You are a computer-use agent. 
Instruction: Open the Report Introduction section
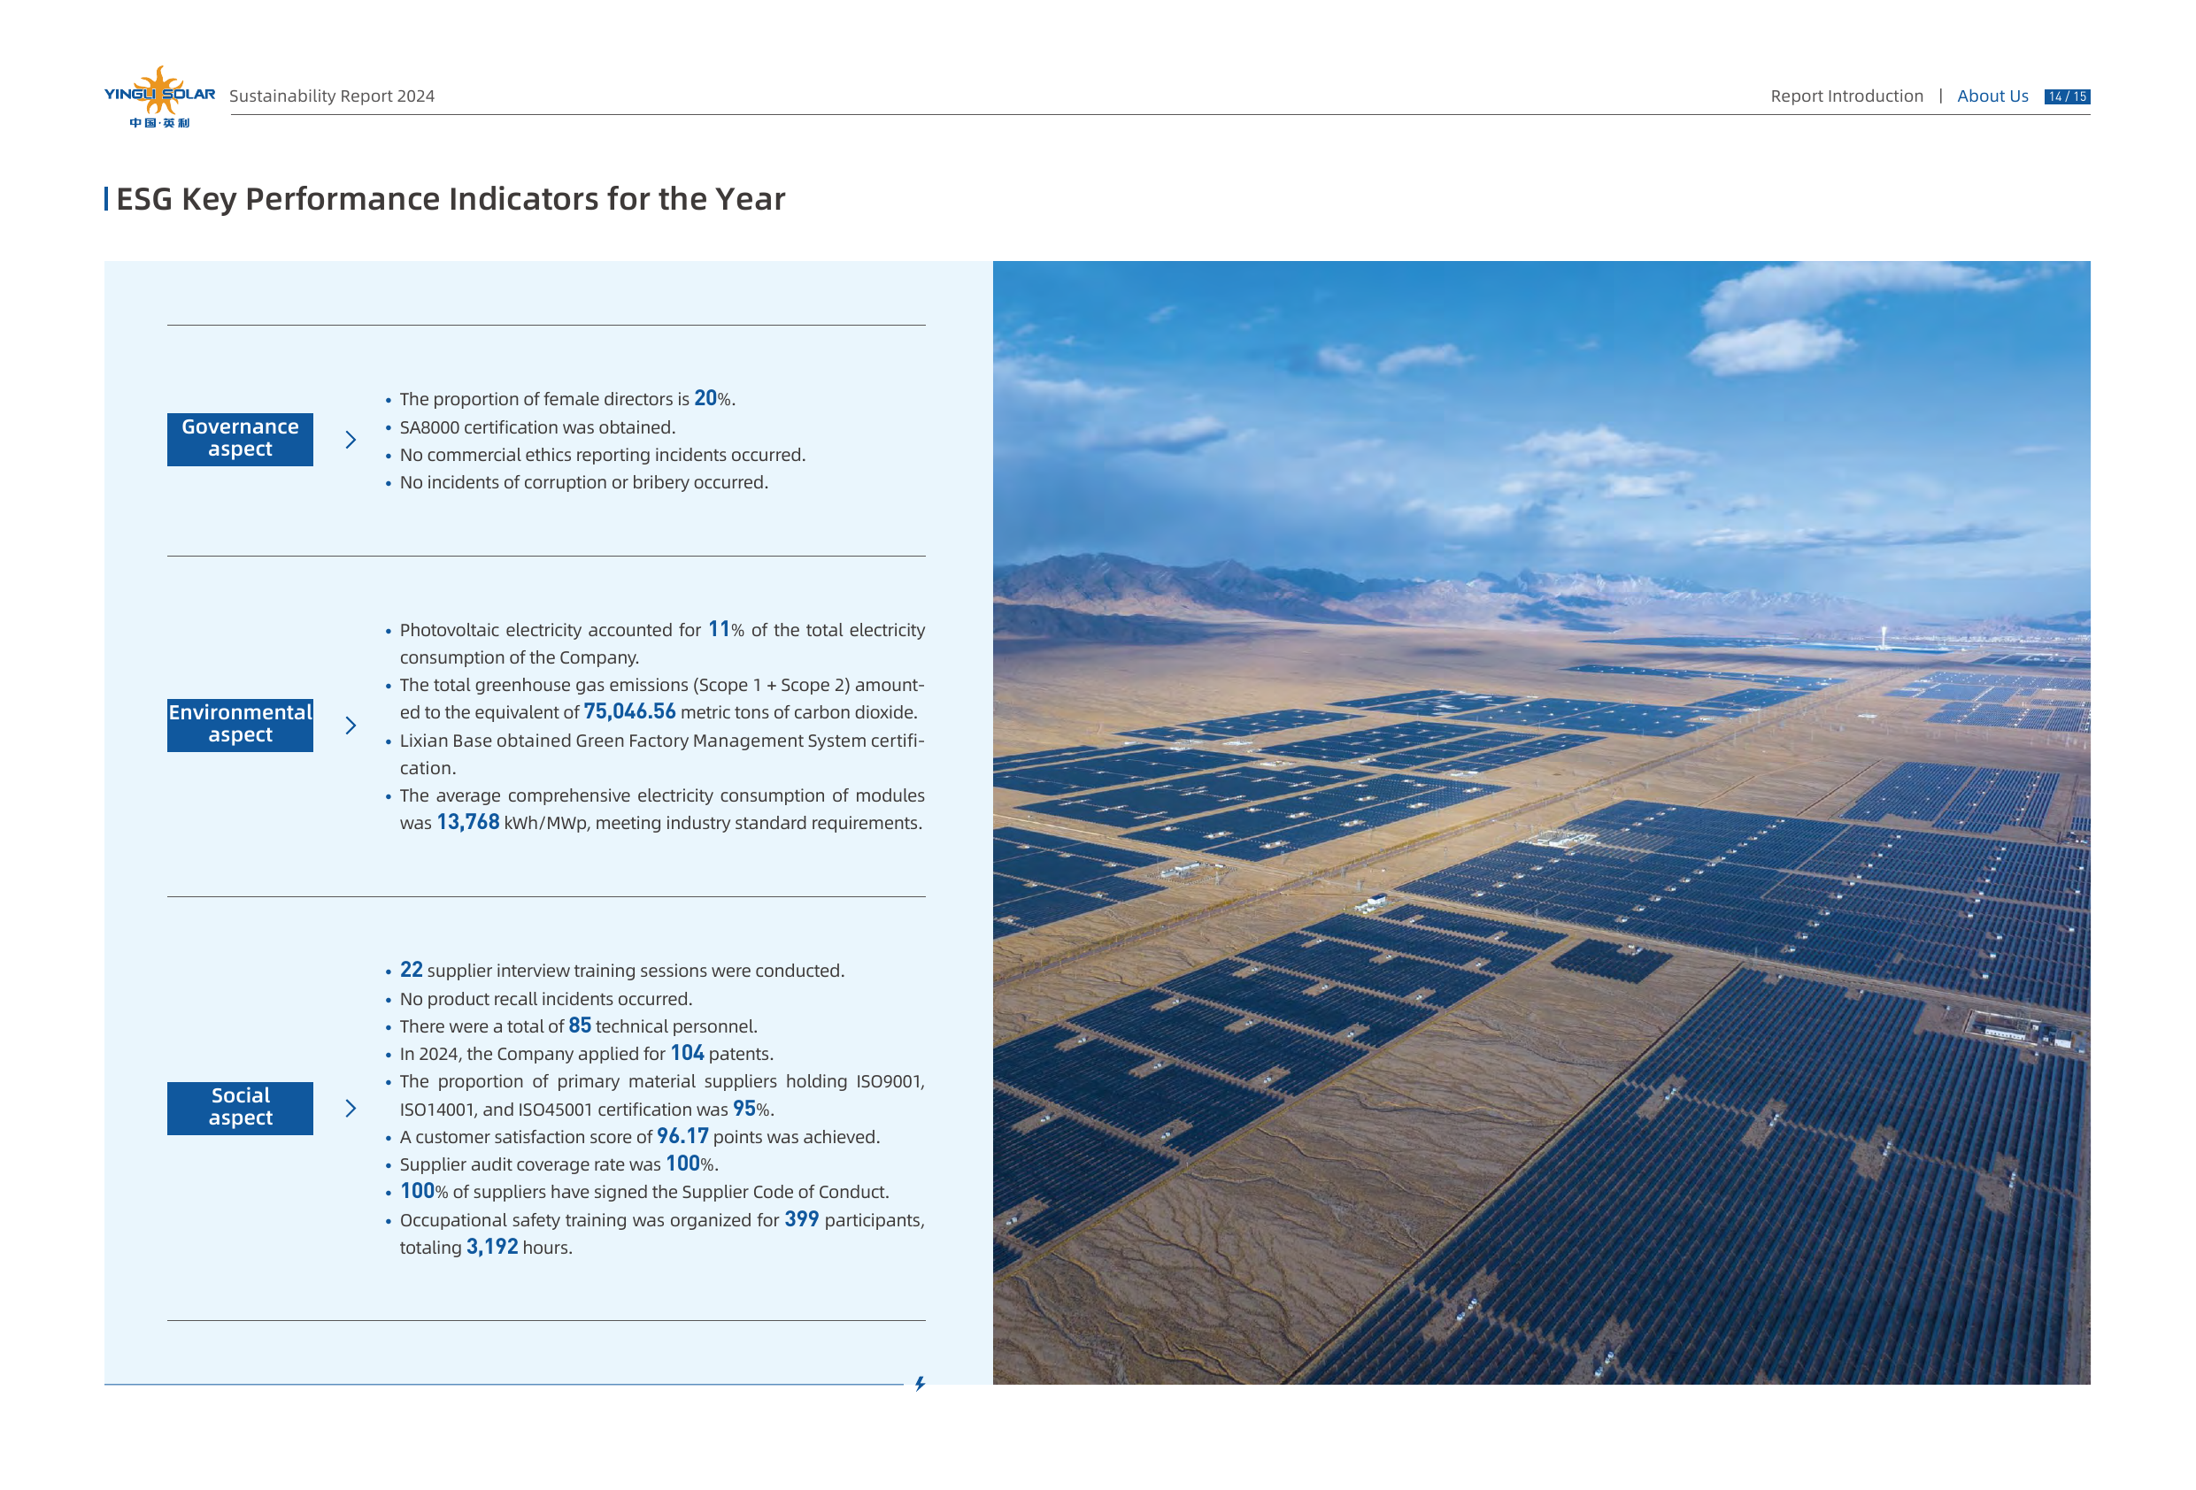(1846, 96)
